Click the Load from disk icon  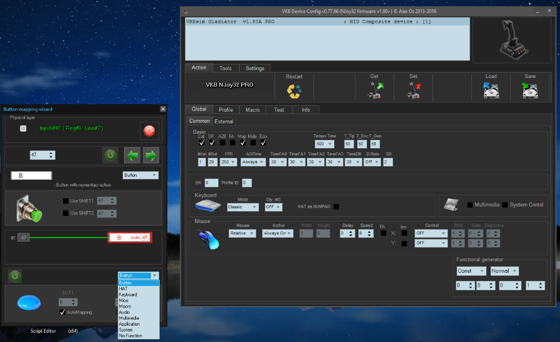click(x=491, y=91)
